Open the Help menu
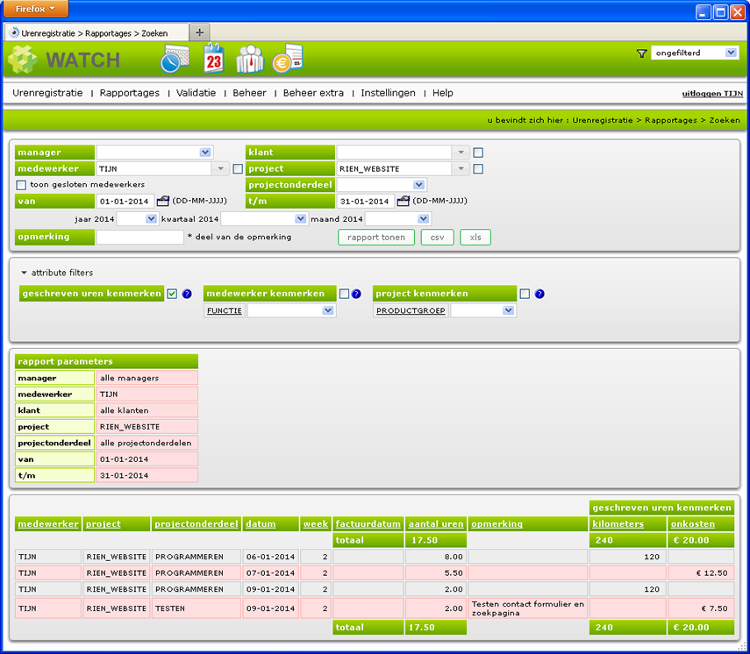Image resolution: width=750 pixels, height=654 pixels. pyautogui.click(x=442, y=93)
